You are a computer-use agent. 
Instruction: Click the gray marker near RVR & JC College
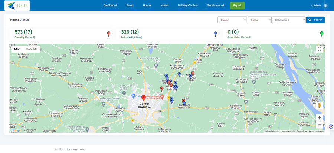[x=87, y=129]
